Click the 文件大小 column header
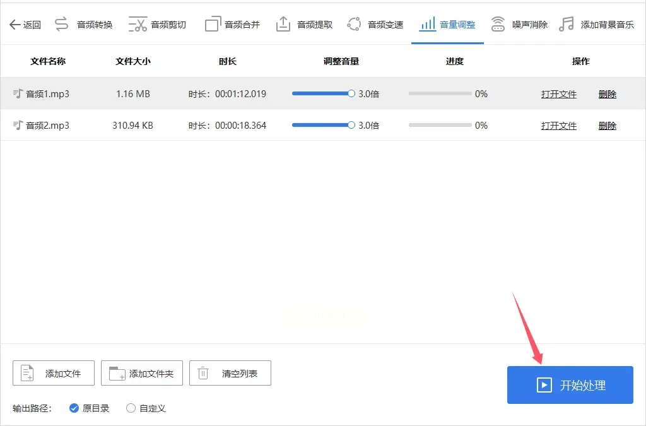 click(133, 61)
